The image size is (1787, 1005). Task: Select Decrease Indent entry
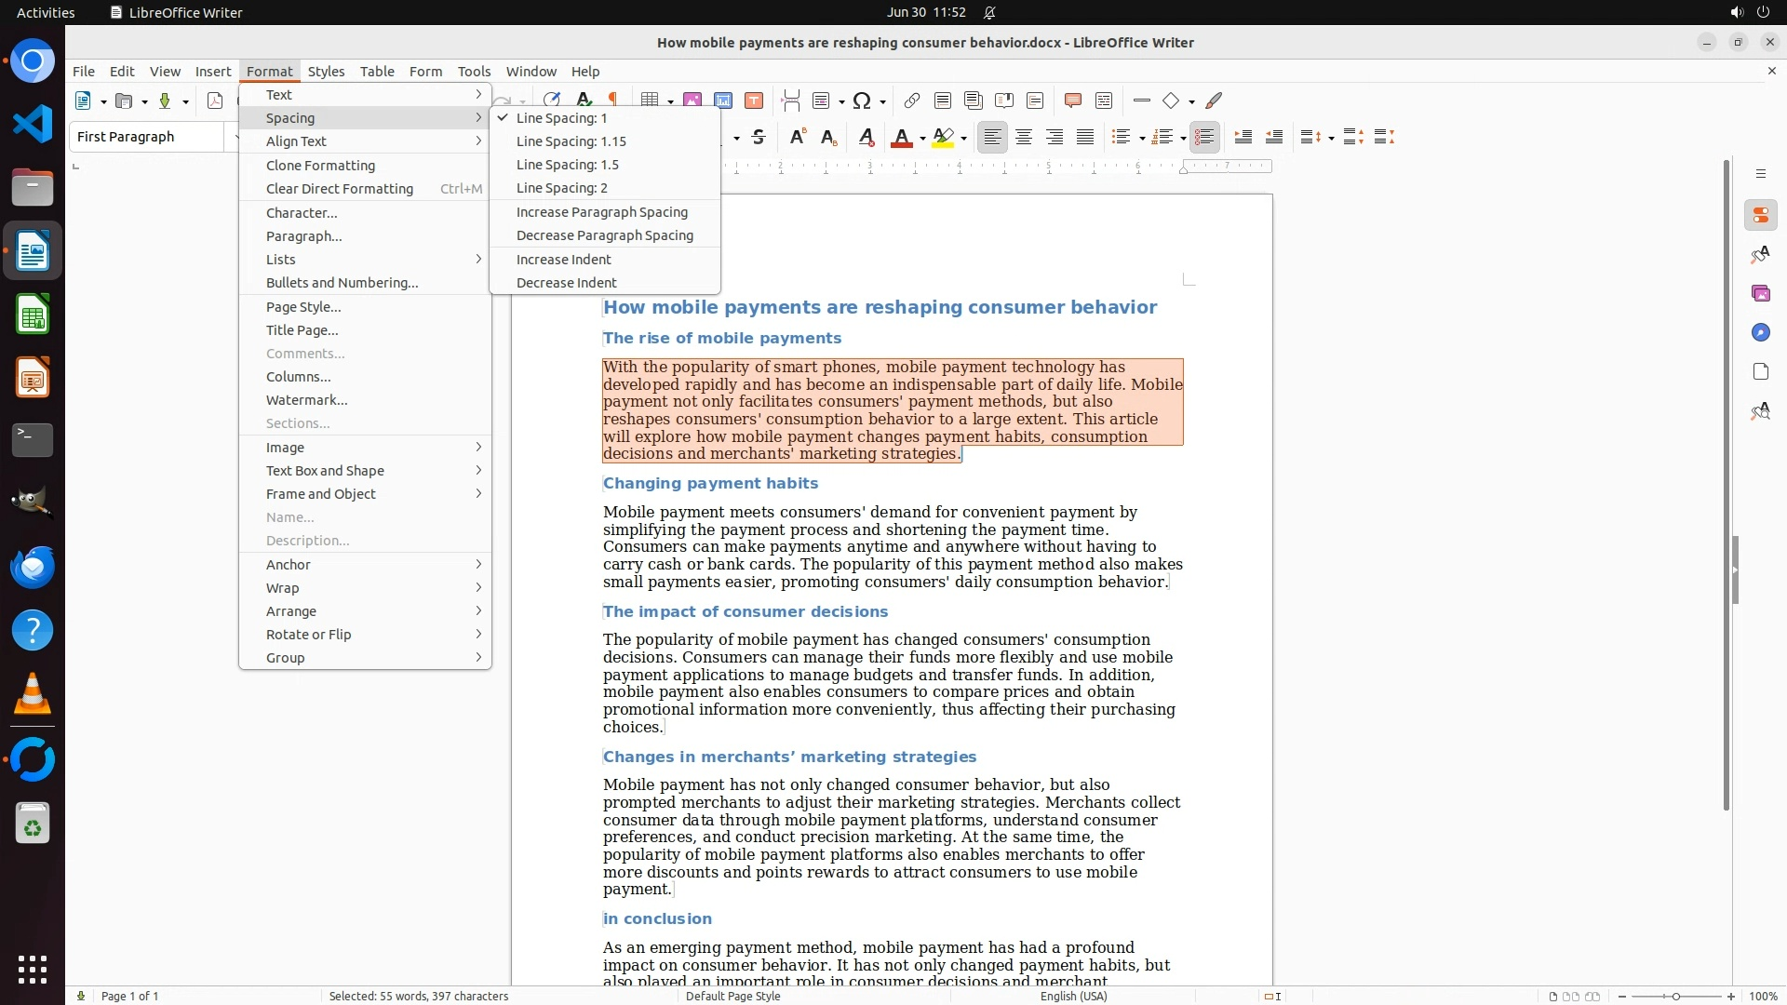566,283
